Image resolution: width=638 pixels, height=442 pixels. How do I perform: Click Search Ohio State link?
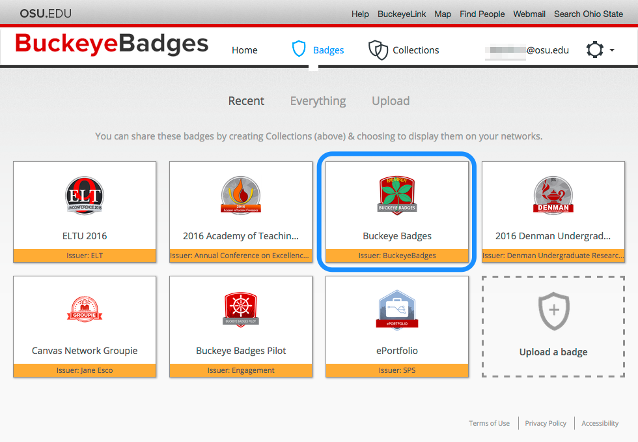point(589,14)
